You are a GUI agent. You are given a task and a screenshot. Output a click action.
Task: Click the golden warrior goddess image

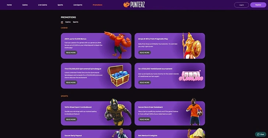point(191,45)
